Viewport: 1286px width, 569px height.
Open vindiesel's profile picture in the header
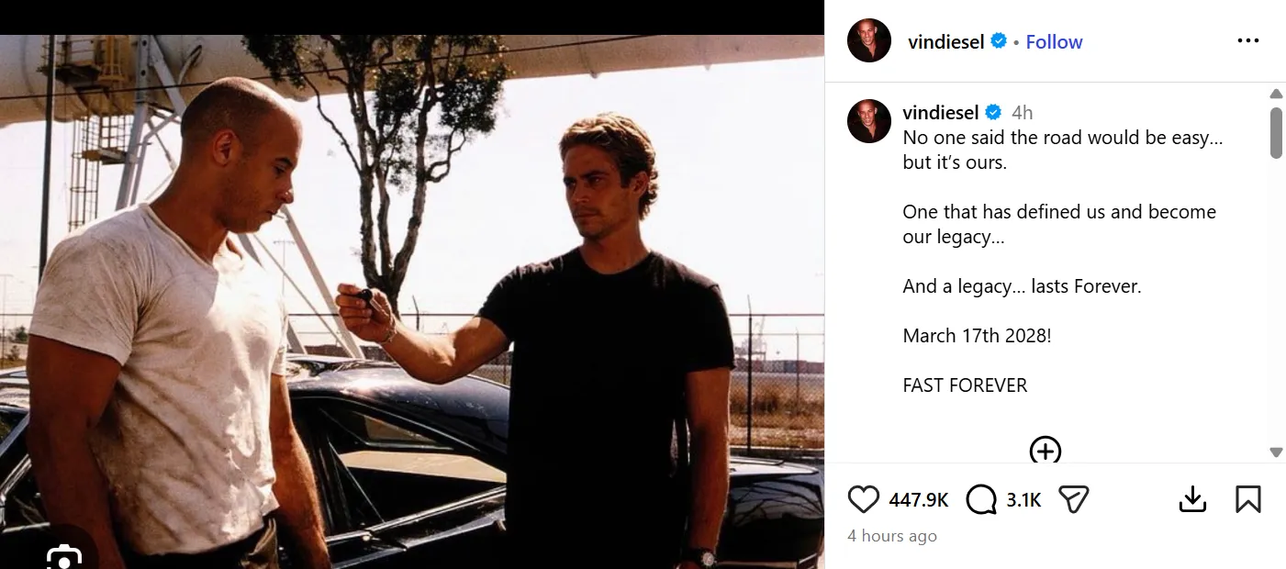pos(869,41)
